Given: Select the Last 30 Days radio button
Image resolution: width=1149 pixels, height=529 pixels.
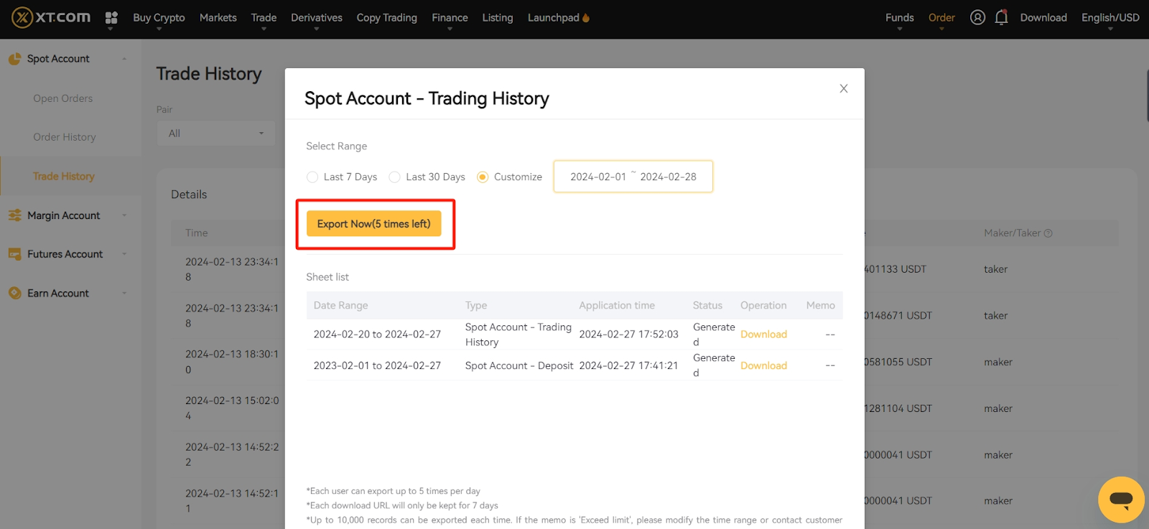Looking at the screenshot, I should (394, 177).
